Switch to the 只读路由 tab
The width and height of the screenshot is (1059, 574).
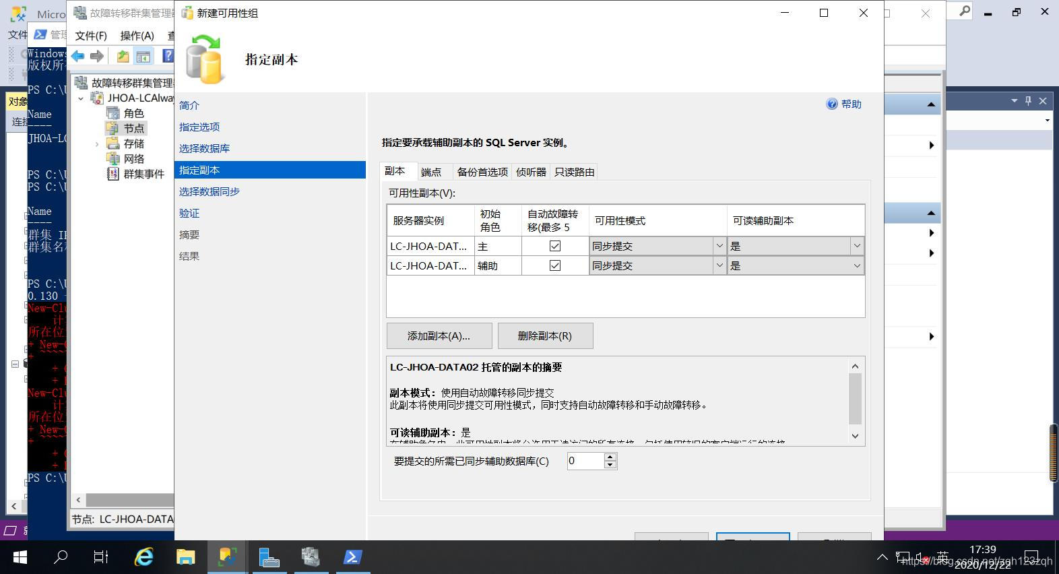pos(574,172)
